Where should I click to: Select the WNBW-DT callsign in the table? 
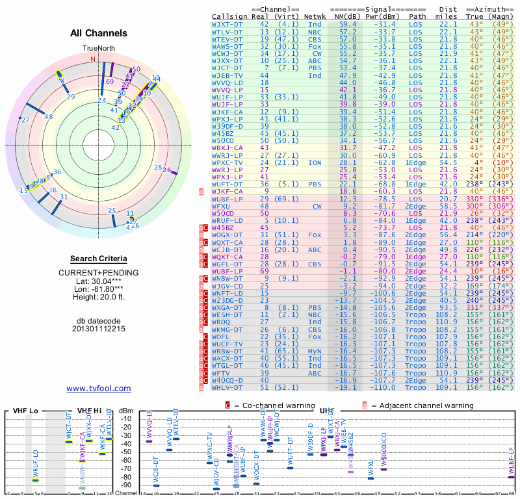coord(227,279)
